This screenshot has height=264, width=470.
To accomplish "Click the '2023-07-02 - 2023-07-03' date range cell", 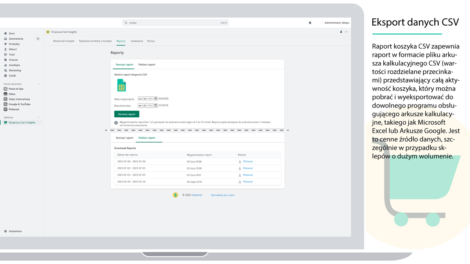I will point(131,168).
